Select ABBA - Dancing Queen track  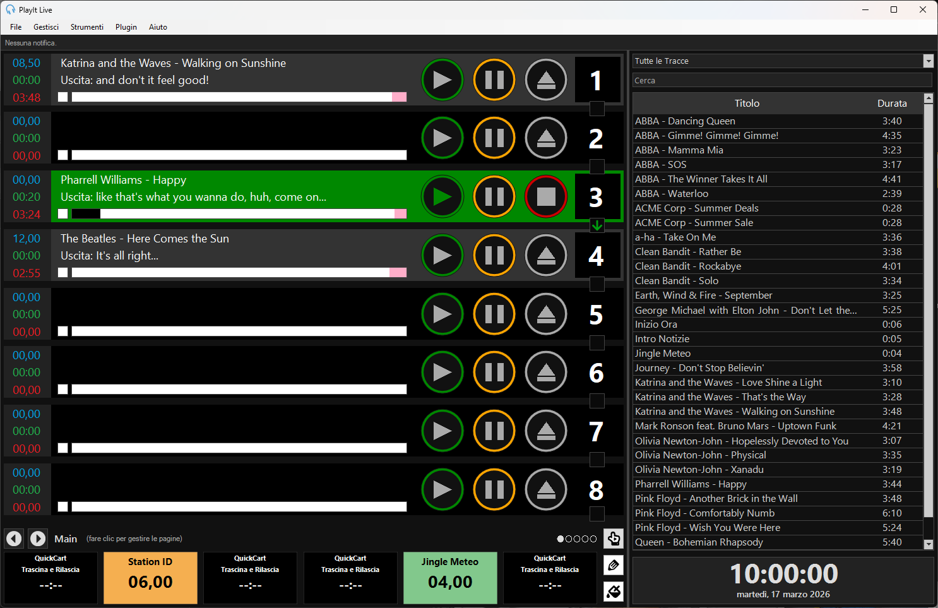point(778,121)
